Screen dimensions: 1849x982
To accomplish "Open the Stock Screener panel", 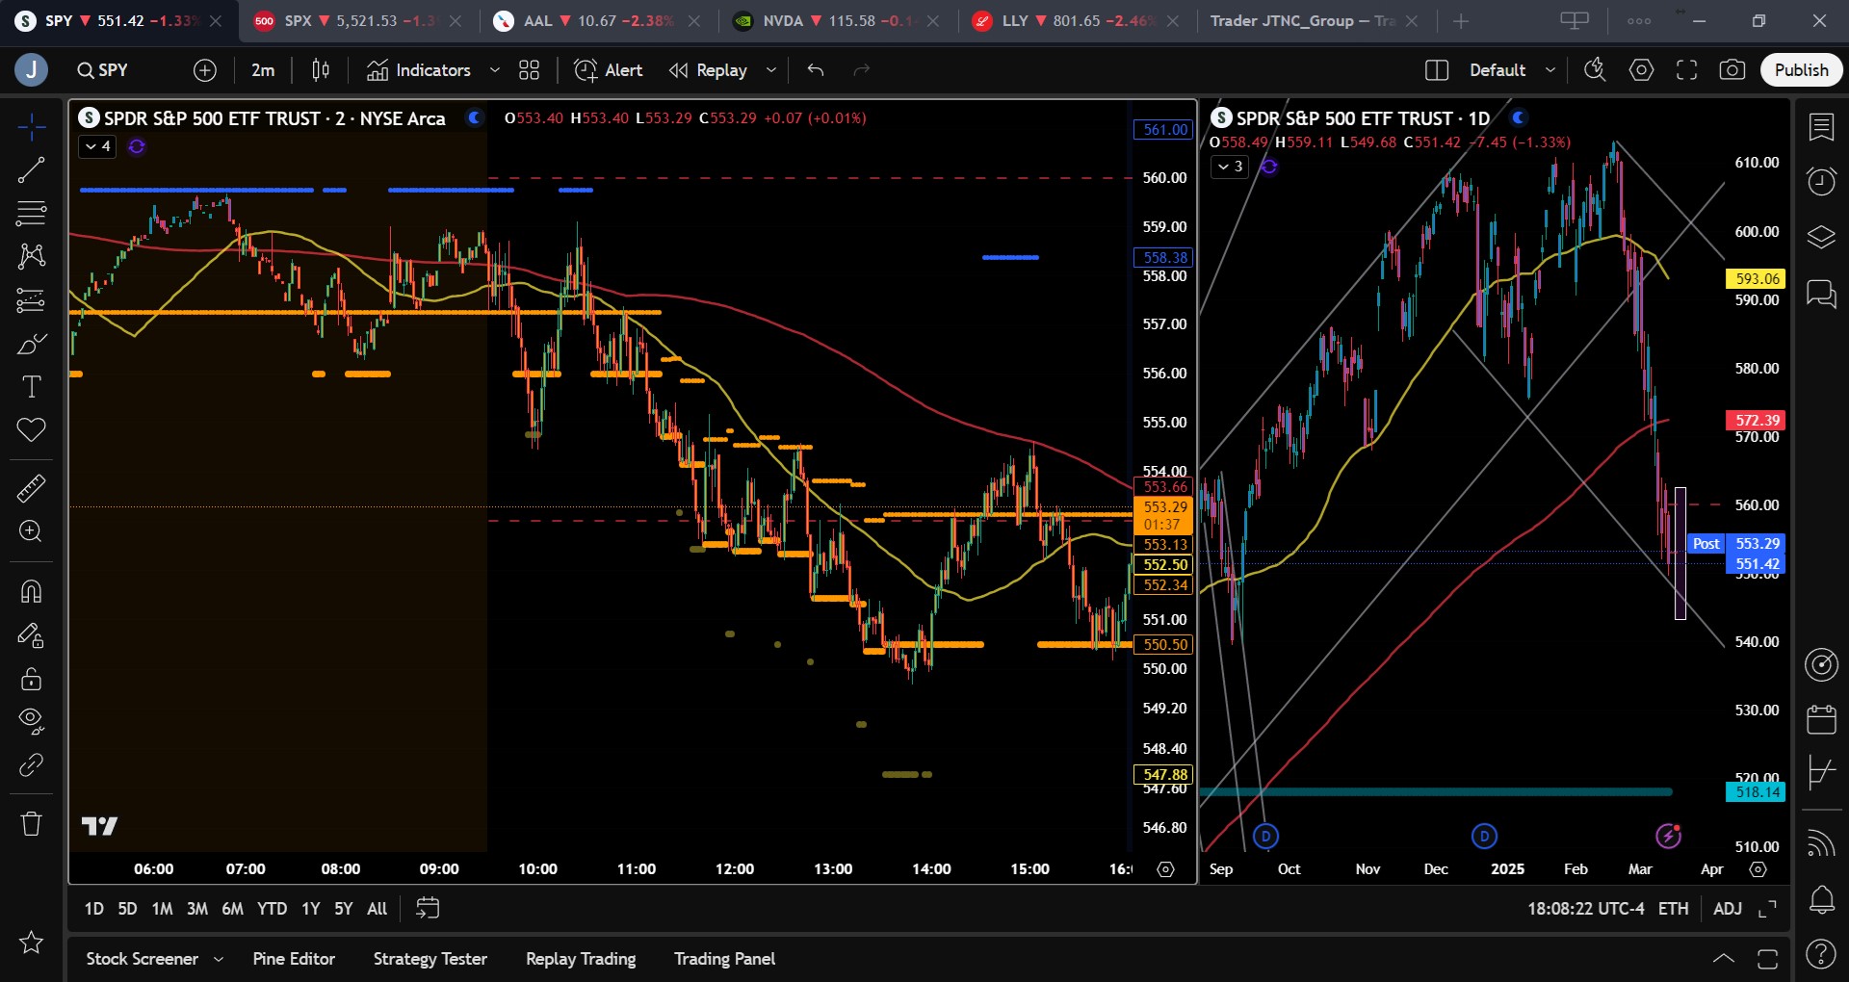I will [x=142, y=959].
